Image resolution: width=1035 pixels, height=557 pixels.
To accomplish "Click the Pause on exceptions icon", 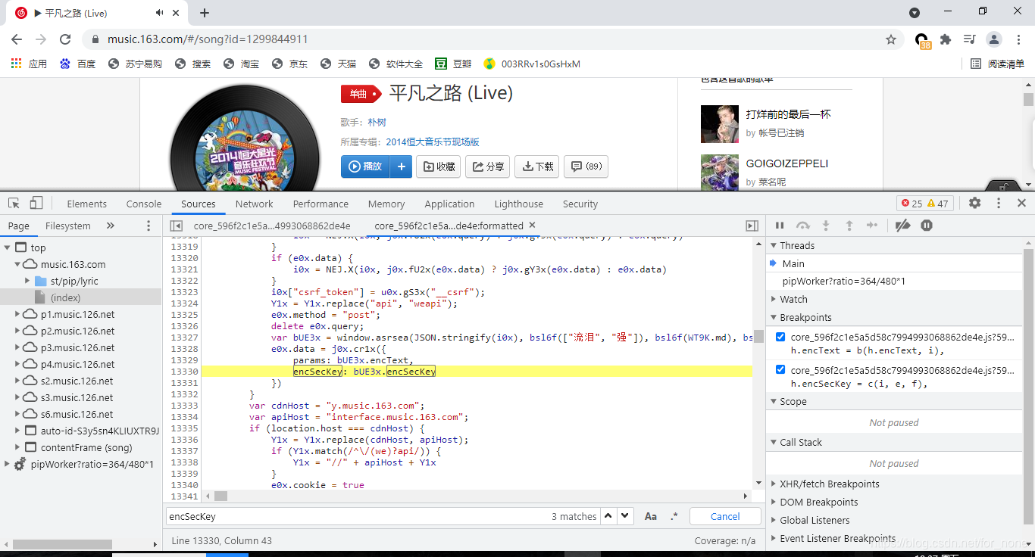I will pos(927,226).
